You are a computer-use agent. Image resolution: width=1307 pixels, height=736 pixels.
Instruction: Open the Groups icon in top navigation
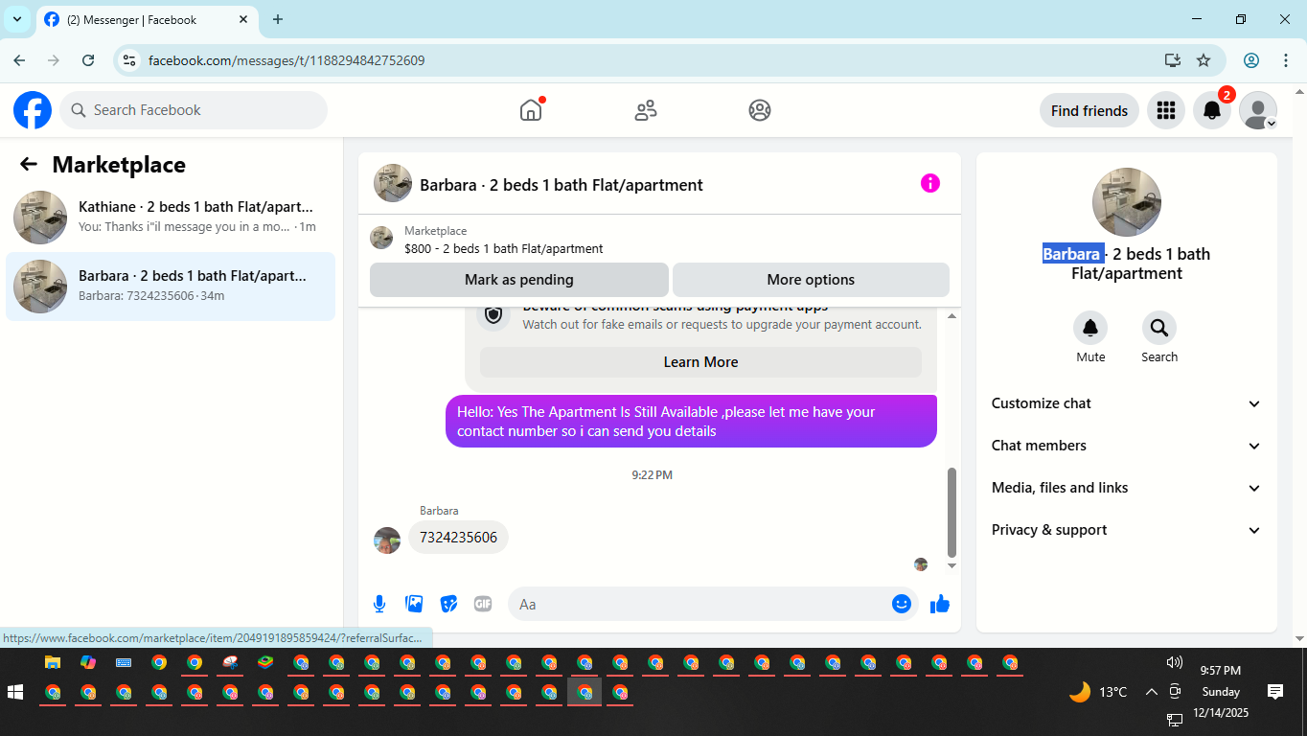(x=760, y=110)
